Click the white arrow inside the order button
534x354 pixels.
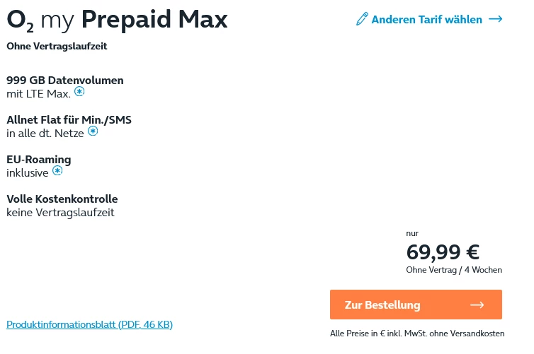(x=477, y=305)
